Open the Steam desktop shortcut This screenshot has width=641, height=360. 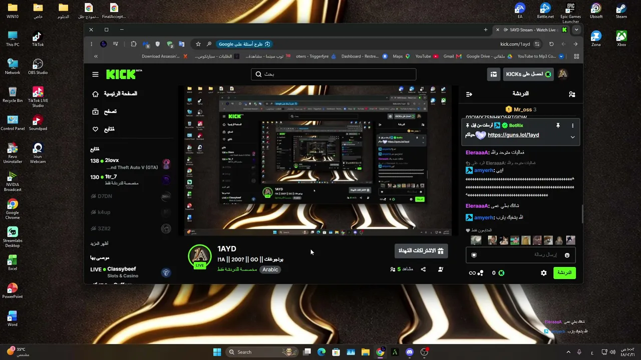(x=621, y=10)
